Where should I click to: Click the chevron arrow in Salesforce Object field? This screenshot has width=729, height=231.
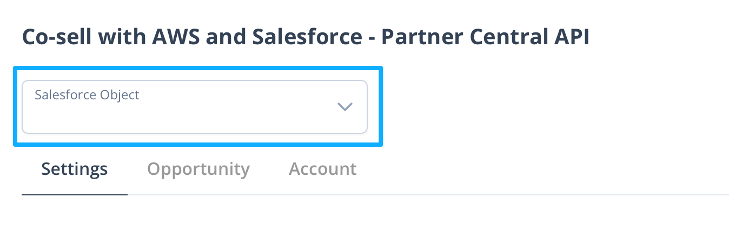pyautogui.click(x=344, y=107)
